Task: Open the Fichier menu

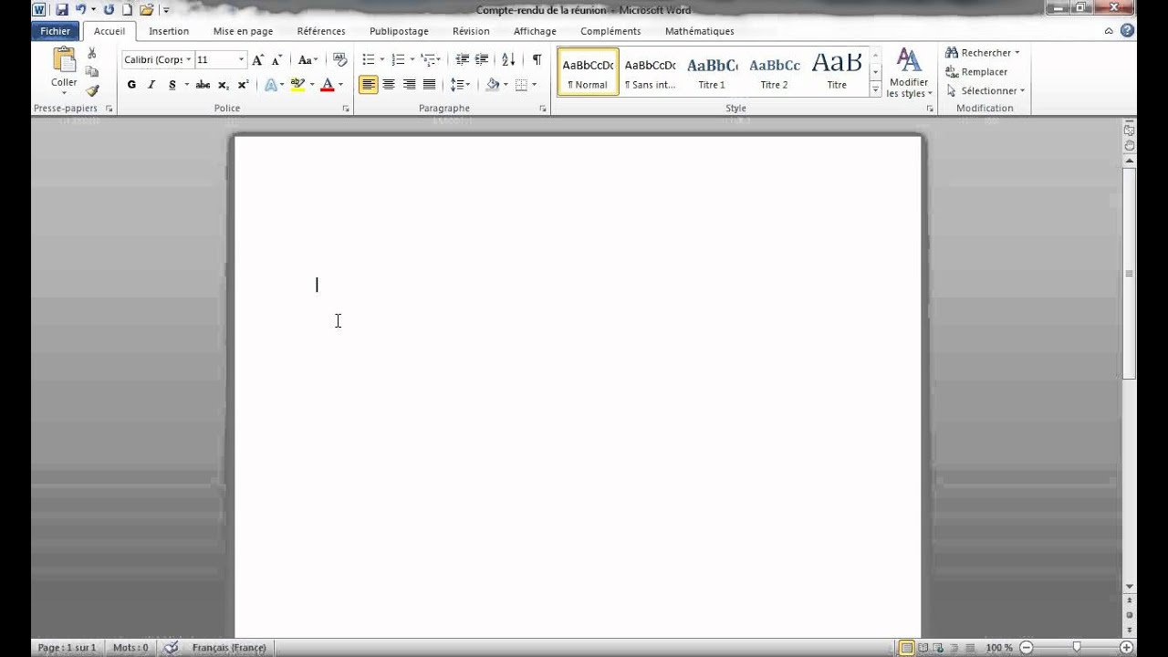Action: [56, 31]
